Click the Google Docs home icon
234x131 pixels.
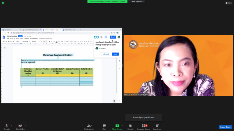click(4, 37)
